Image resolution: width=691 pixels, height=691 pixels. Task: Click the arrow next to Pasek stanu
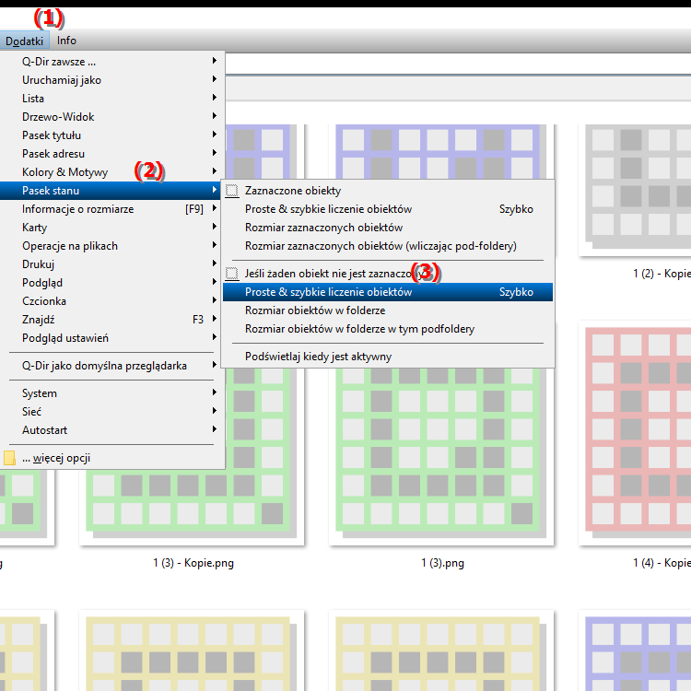[x=215, y=190]
